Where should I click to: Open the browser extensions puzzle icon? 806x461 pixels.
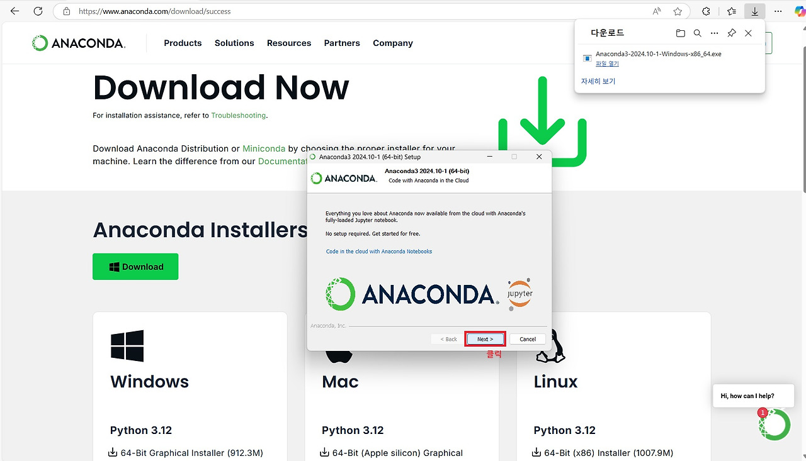[x=706, y=11]
